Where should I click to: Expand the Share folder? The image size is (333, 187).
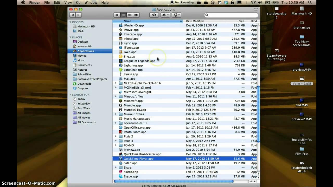point(116,168)
